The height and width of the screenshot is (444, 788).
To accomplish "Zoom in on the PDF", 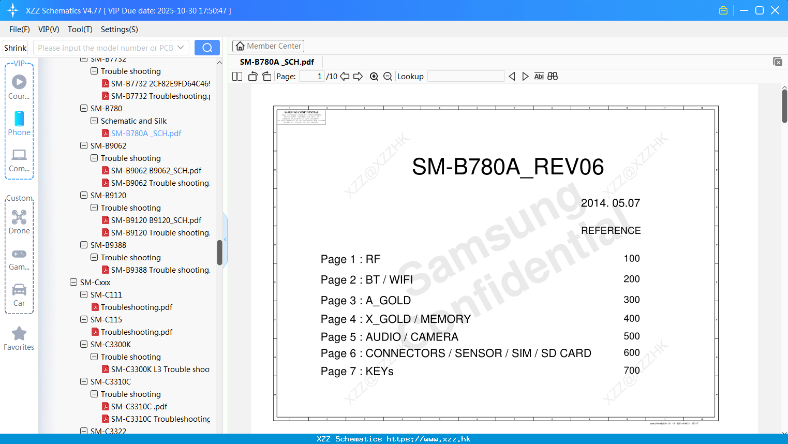I will pyautogui.click(x=374, y=77).
